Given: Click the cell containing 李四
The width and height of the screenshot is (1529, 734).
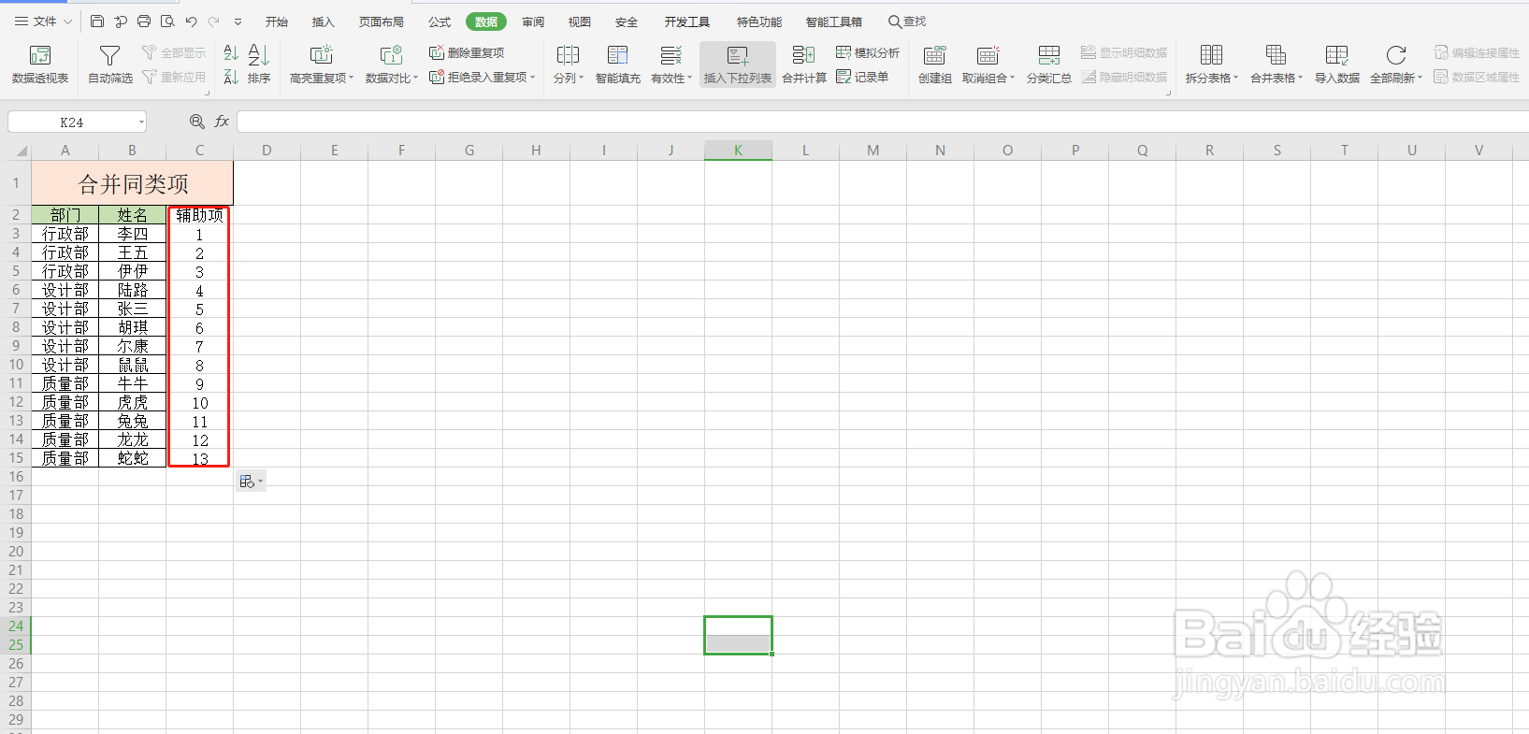Looking at the screenshot, I should [x=133, y=234].
